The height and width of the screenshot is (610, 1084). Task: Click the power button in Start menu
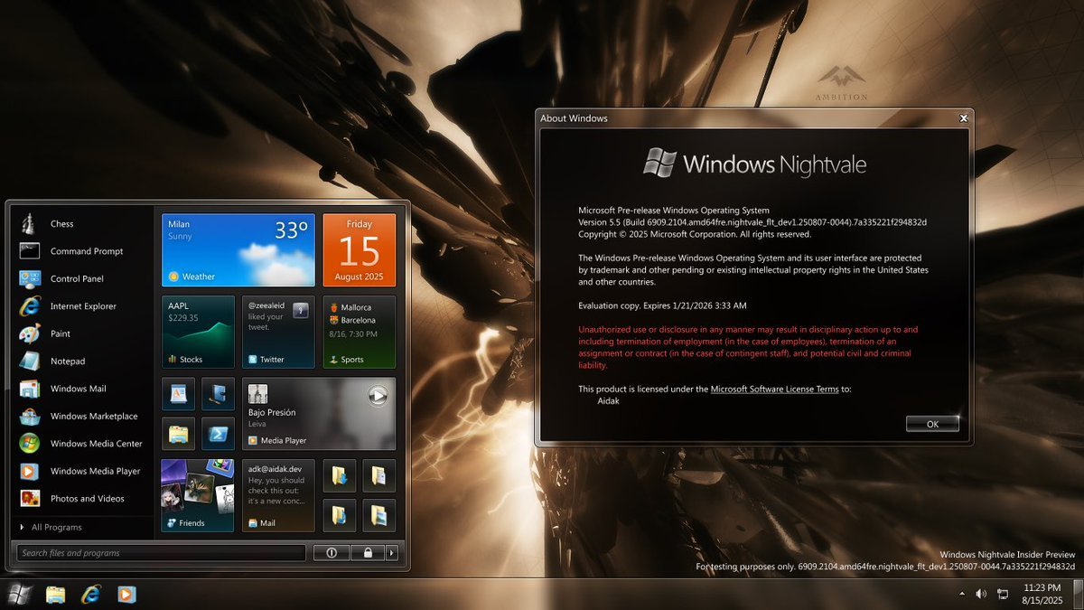332,553
